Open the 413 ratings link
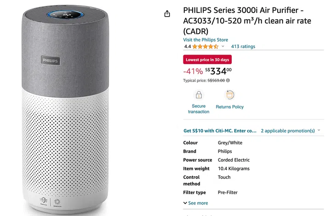 243,47
